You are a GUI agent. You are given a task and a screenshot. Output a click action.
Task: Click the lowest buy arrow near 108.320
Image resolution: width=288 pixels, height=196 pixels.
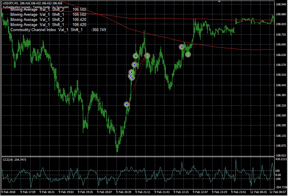pyautogui.click(x=126, y=105)
